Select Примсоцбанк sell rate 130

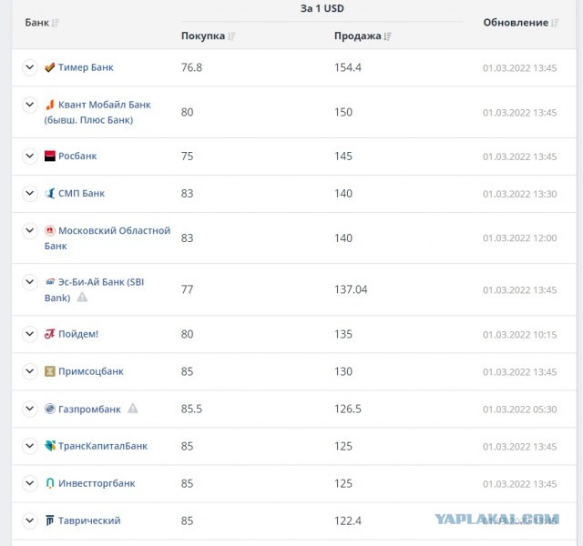[343, 371]
